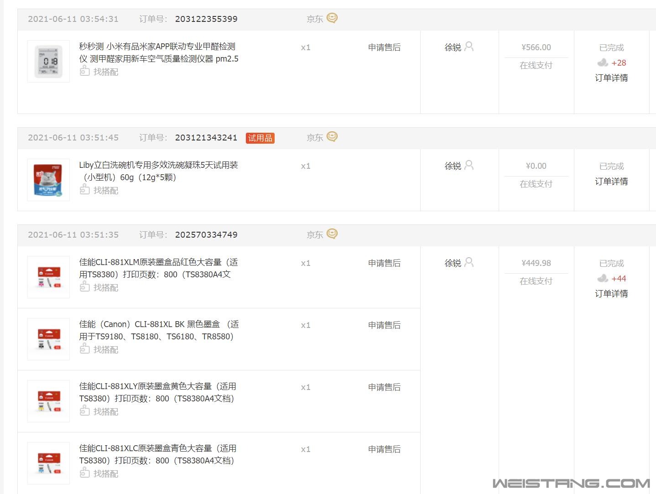Screen dimensions: 656x494
Task: Open 佳能CLI-881XLM magenta cartridge title link
Action: pyautogui.click(x=159, y=268)
